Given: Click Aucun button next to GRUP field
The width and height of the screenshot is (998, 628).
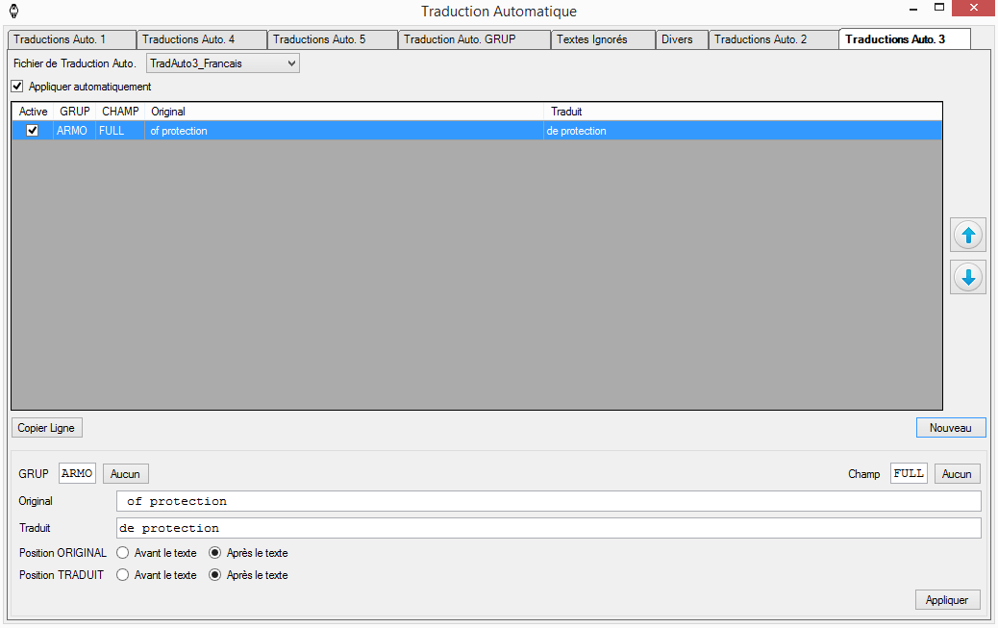Looking at the screenshot, I should 125,473.
